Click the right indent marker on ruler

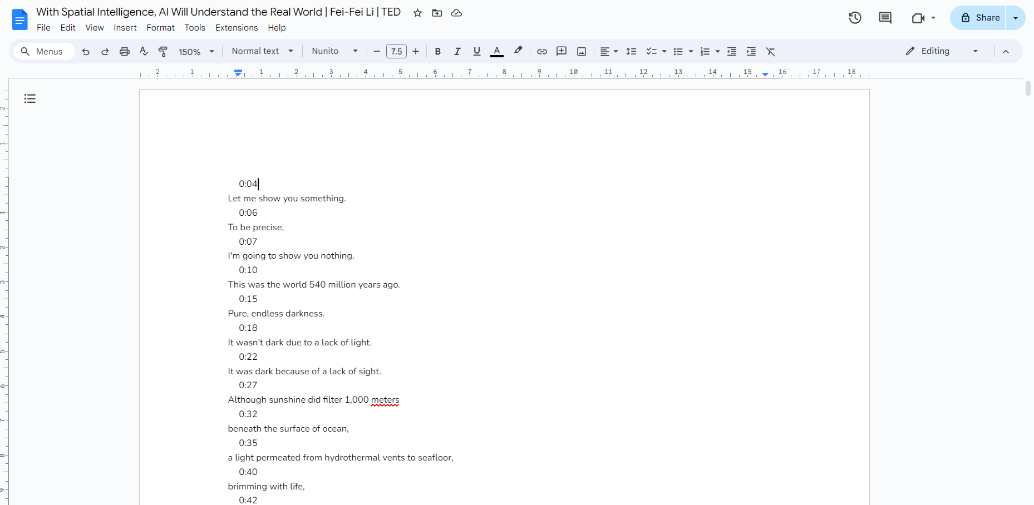point(765,74)
